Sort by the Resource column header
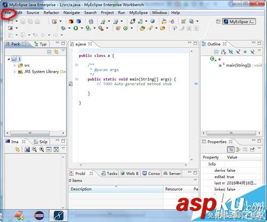Image resolution: width=267 pixels, height=222 pixels. [x=177, y=189]
